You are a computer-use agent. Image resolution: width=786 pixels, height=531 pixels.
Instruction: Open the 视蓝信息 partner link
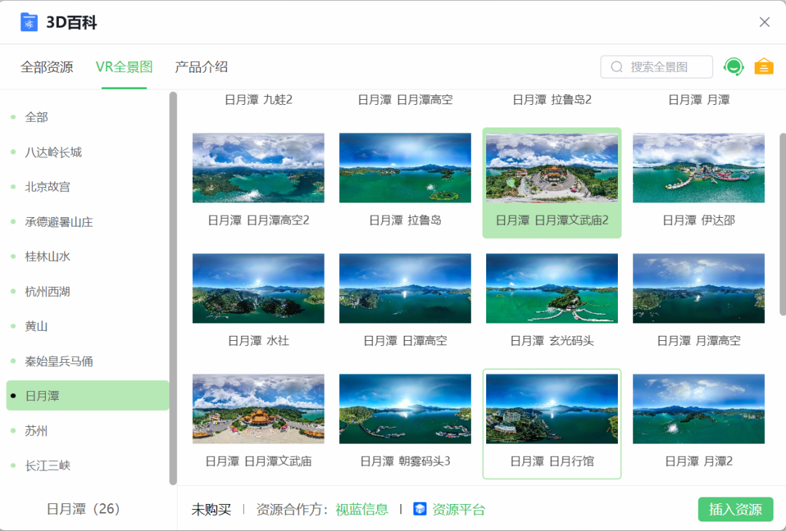coord(362,509)
